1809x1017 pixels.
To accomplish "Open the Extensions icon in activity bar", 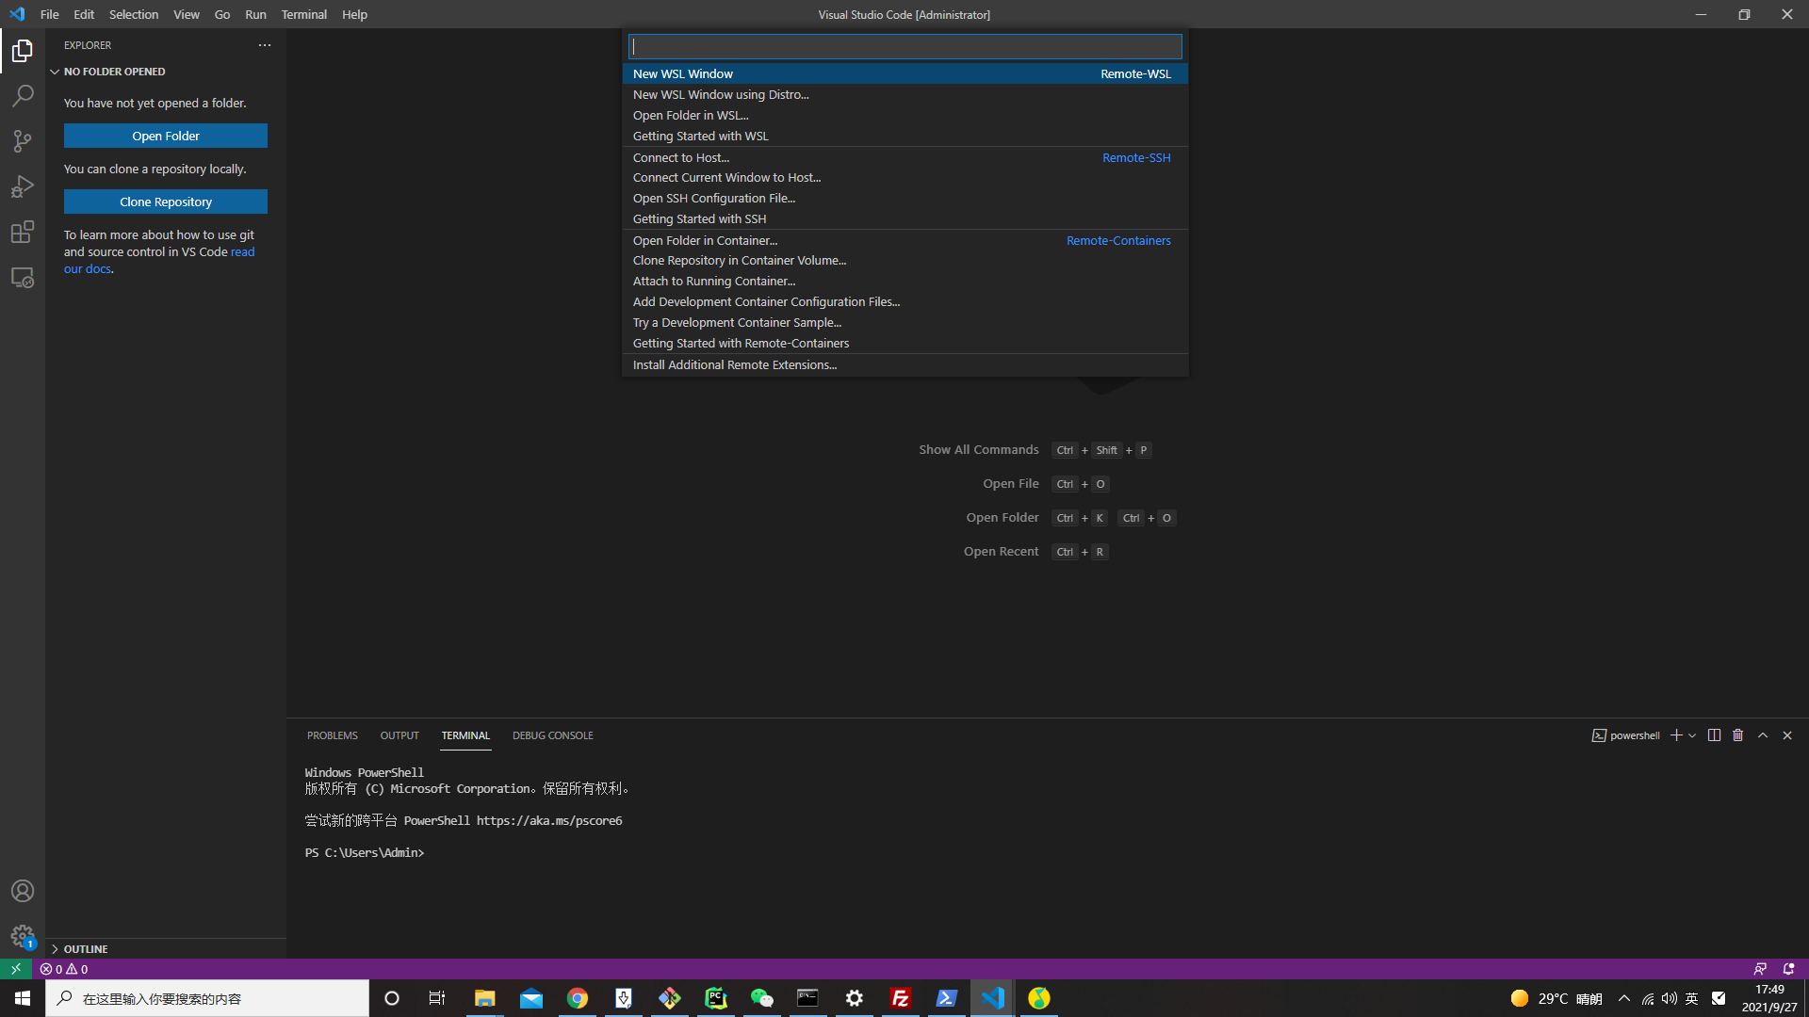I will (x=23, y=232).
